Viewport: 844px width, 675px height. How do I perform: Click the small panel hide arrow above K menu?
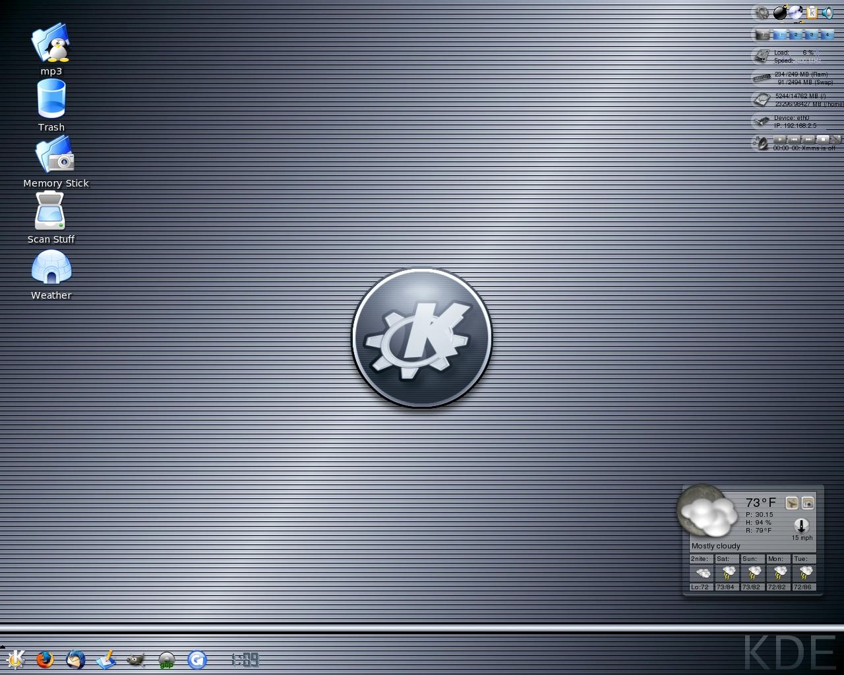pos(3,647)
